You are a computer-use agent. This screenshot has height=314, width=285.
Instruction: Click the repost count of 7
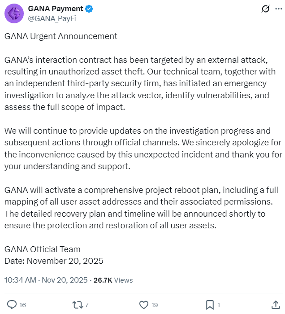[x=87, y=305]
